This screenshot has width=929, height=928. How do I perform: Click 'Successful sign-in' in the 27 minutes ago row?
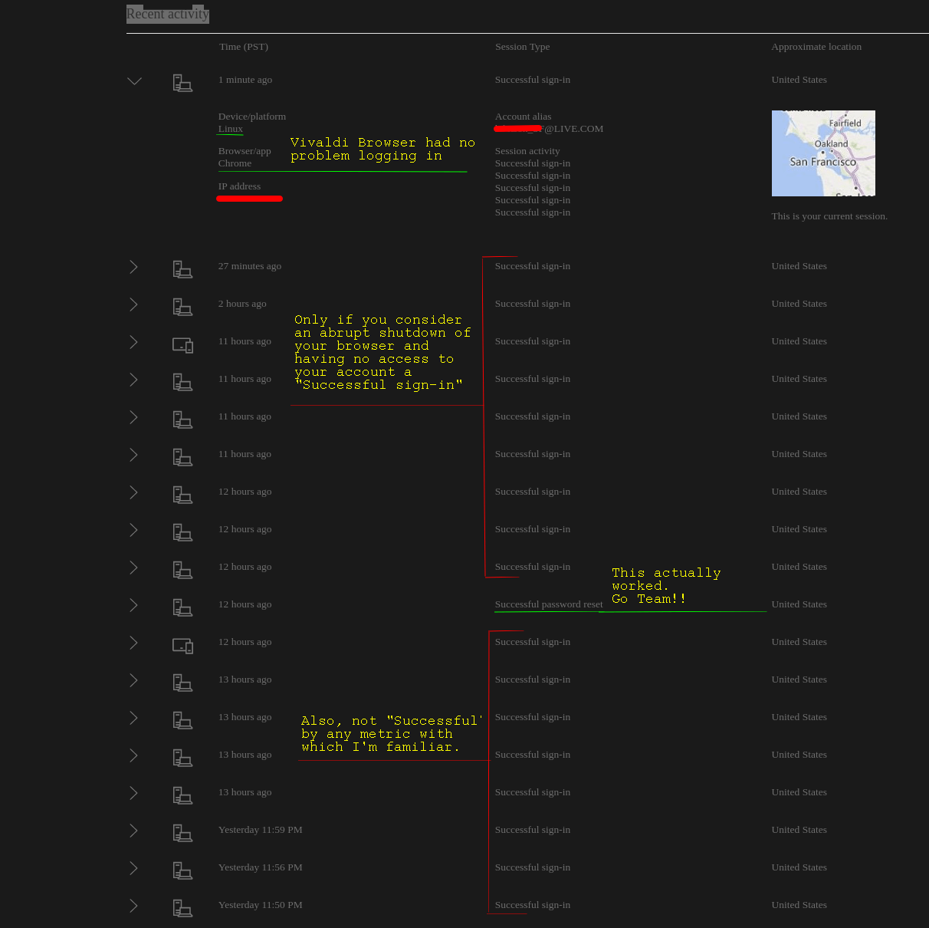click(533, 266)
